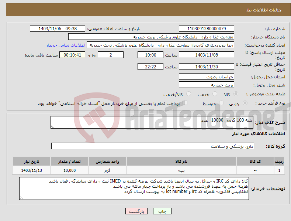Click the remaining days field showing 2
This screenshot has width=291, height=221.
tap(111, 55)
